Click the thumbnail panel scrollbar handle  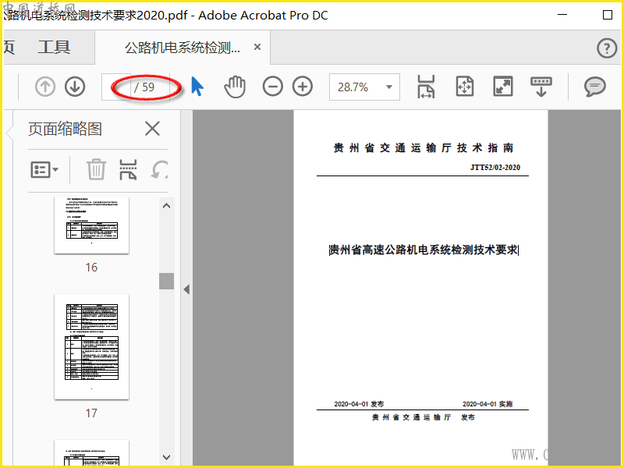click(166, 281)
